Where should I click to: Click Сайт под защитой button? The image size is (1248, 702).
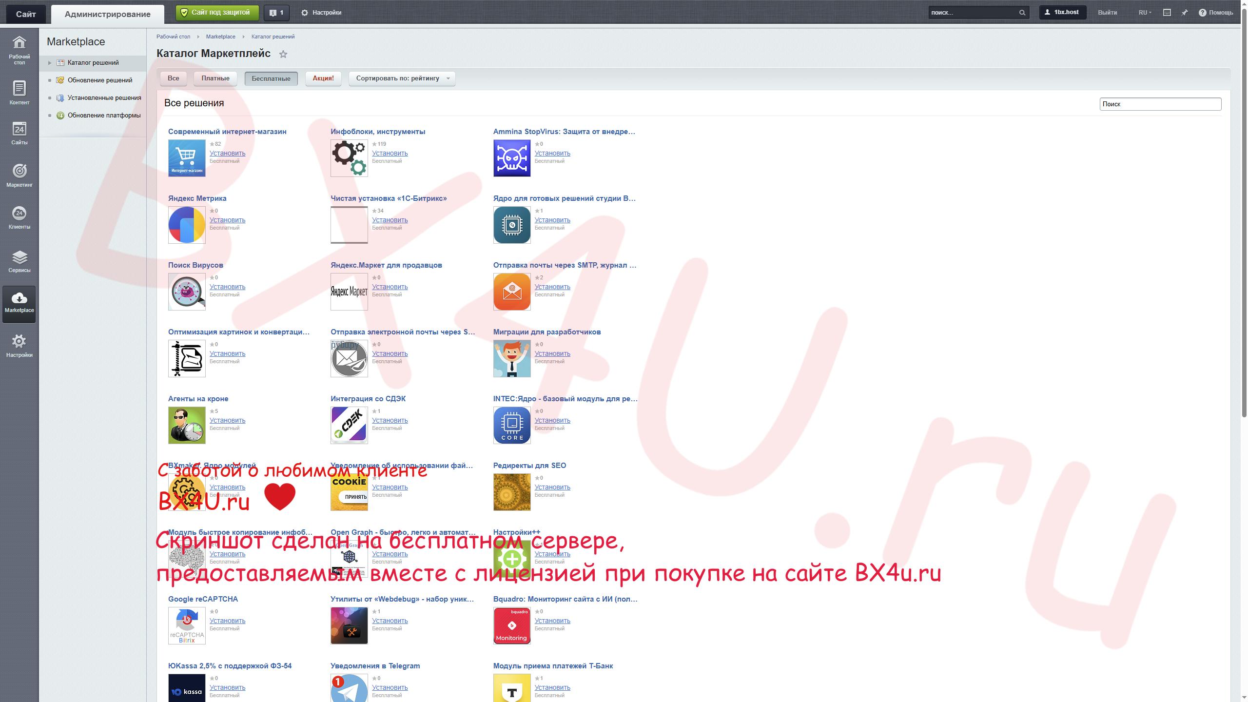[x=217, y=13]
